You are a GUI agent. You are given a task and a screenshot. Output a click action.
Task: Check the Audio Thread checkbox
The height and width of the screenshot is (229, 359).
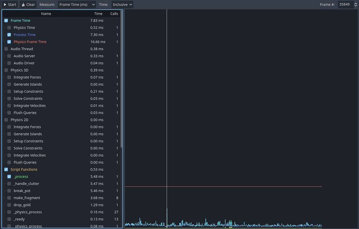click(x=6, y=49)
